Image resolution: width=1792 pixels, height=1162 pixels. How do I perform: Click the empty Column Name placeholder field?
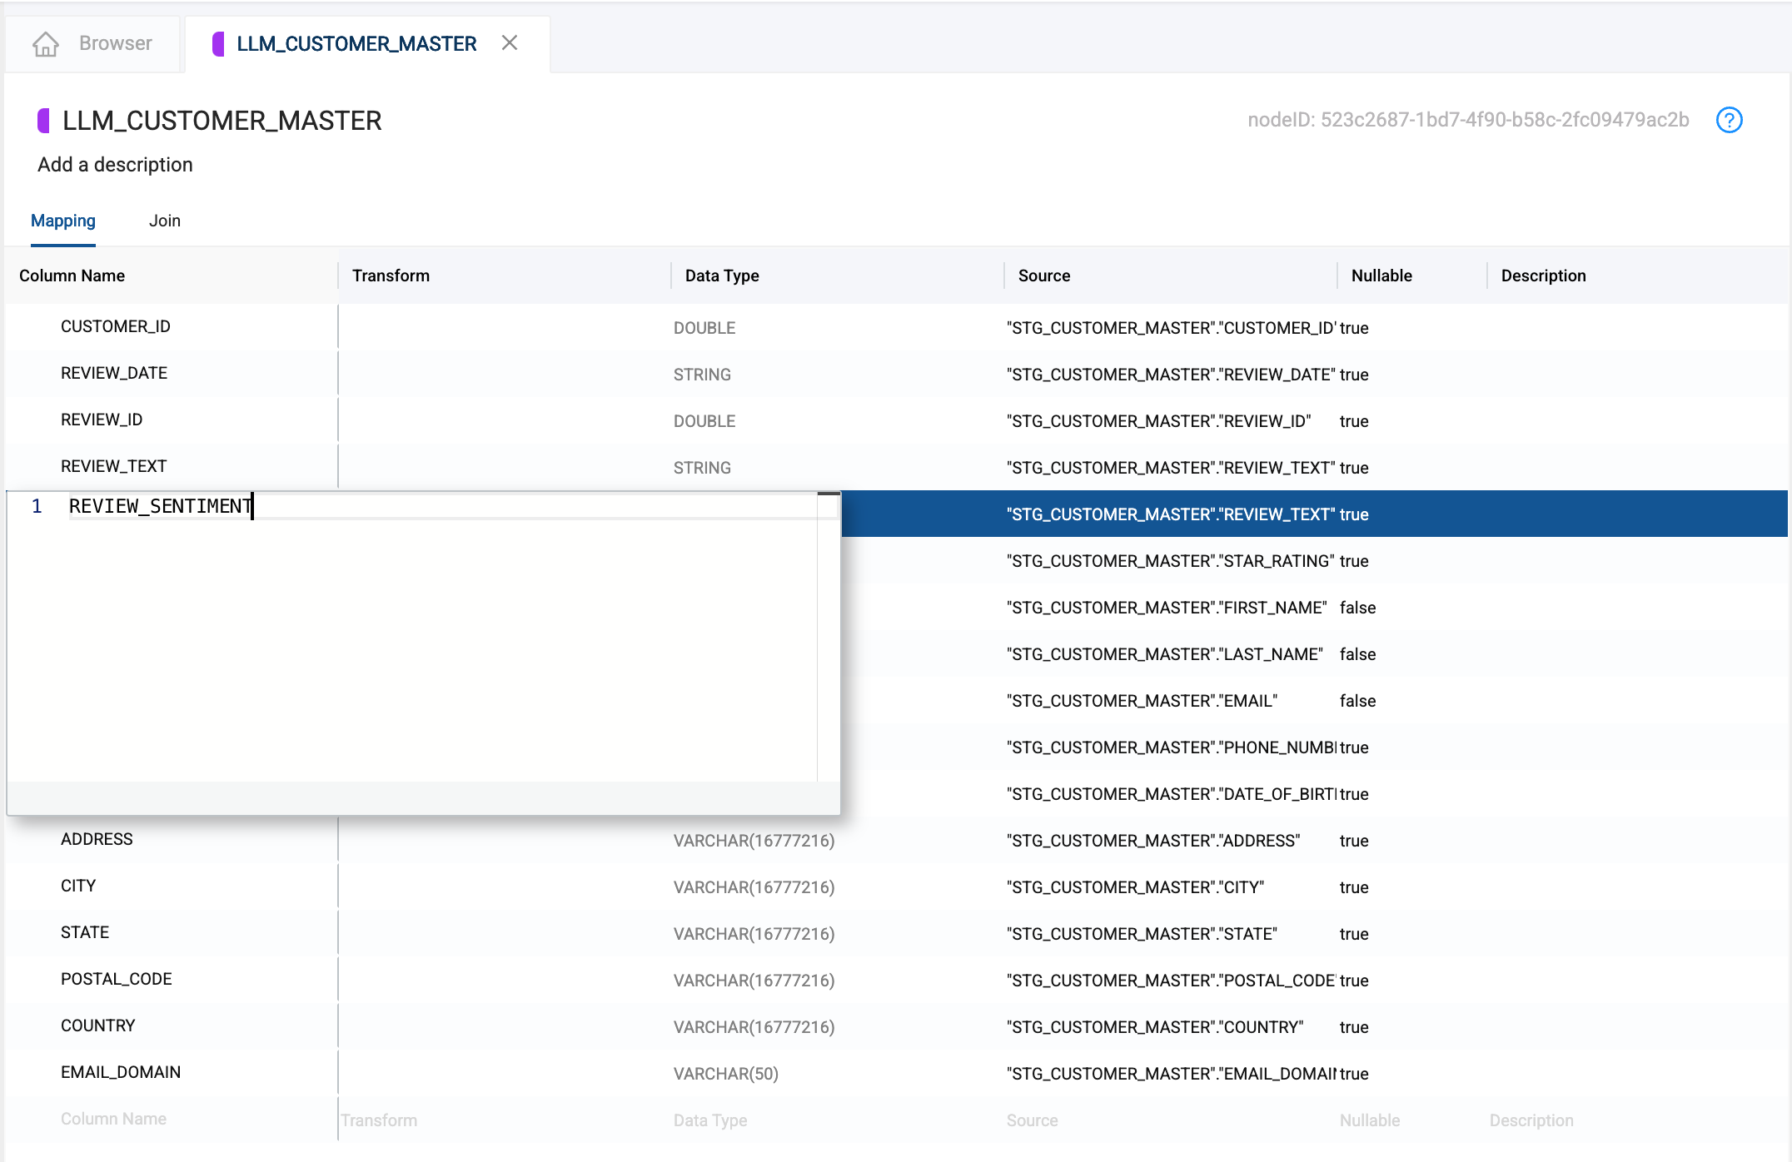(114, 1119)
